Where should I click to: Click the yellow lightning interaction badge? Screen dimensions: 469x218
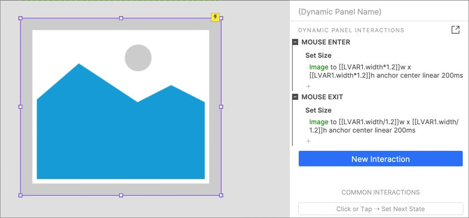click(x=215, y=17)
